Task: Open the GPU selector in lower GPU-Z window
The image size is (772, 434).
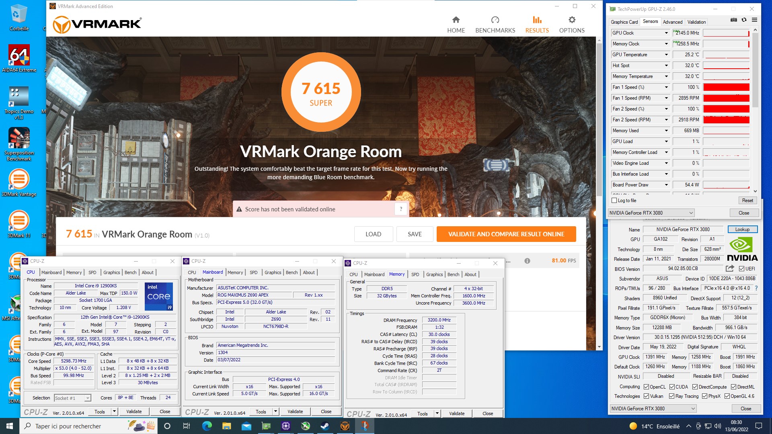Action: pos(653,409)
